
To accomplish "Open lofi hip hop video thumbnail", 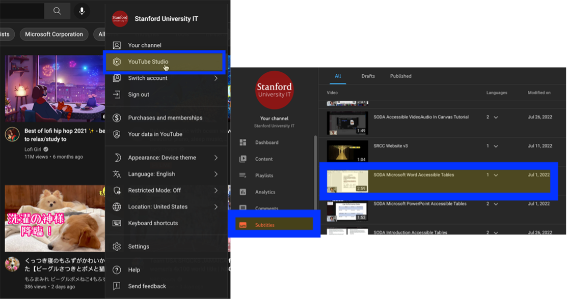I will tap(55, 88).
